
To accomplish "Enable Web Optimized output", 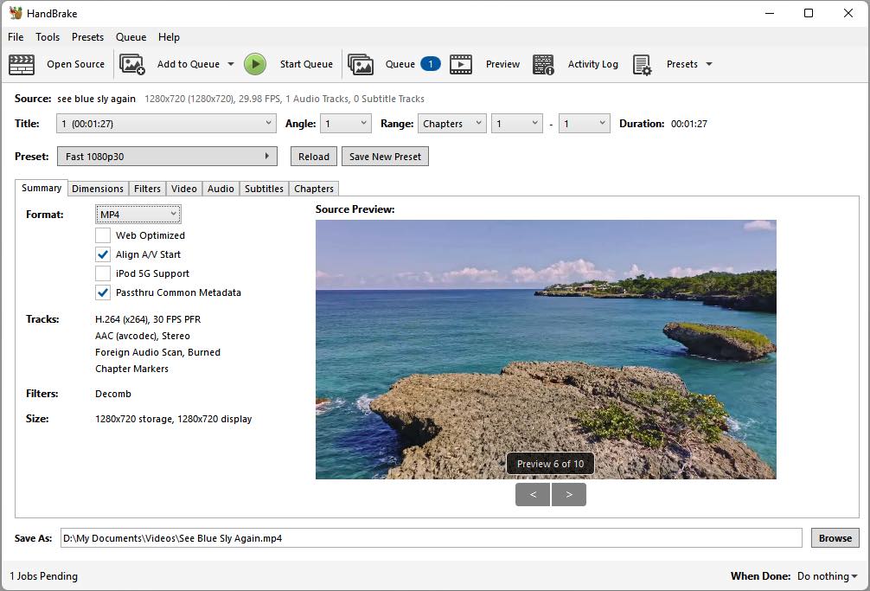I will [102, 234].
